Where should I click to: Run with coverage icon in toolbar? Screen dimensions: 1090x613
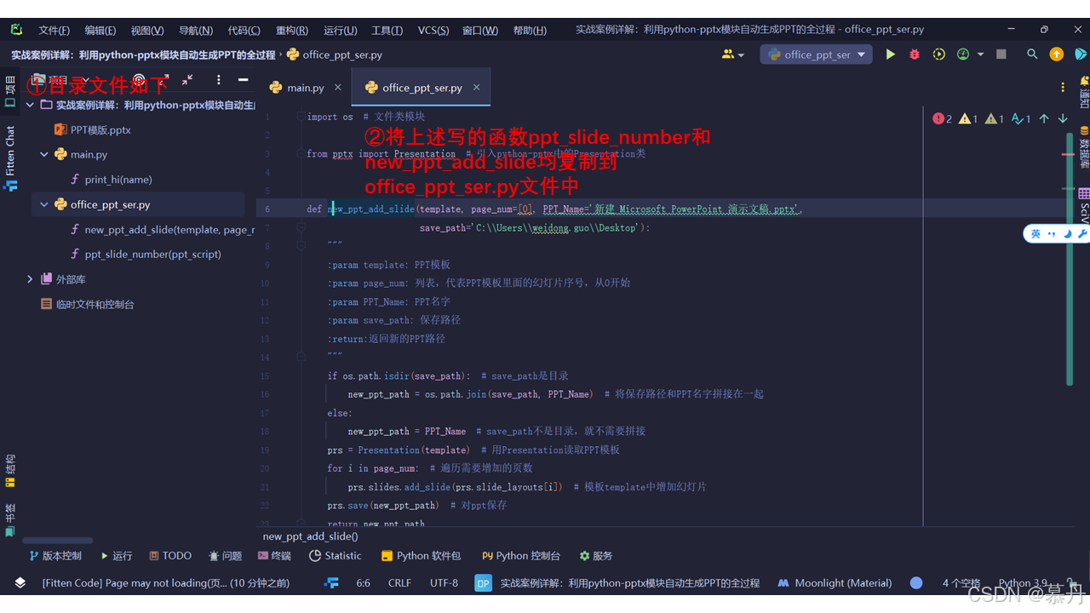938,54
